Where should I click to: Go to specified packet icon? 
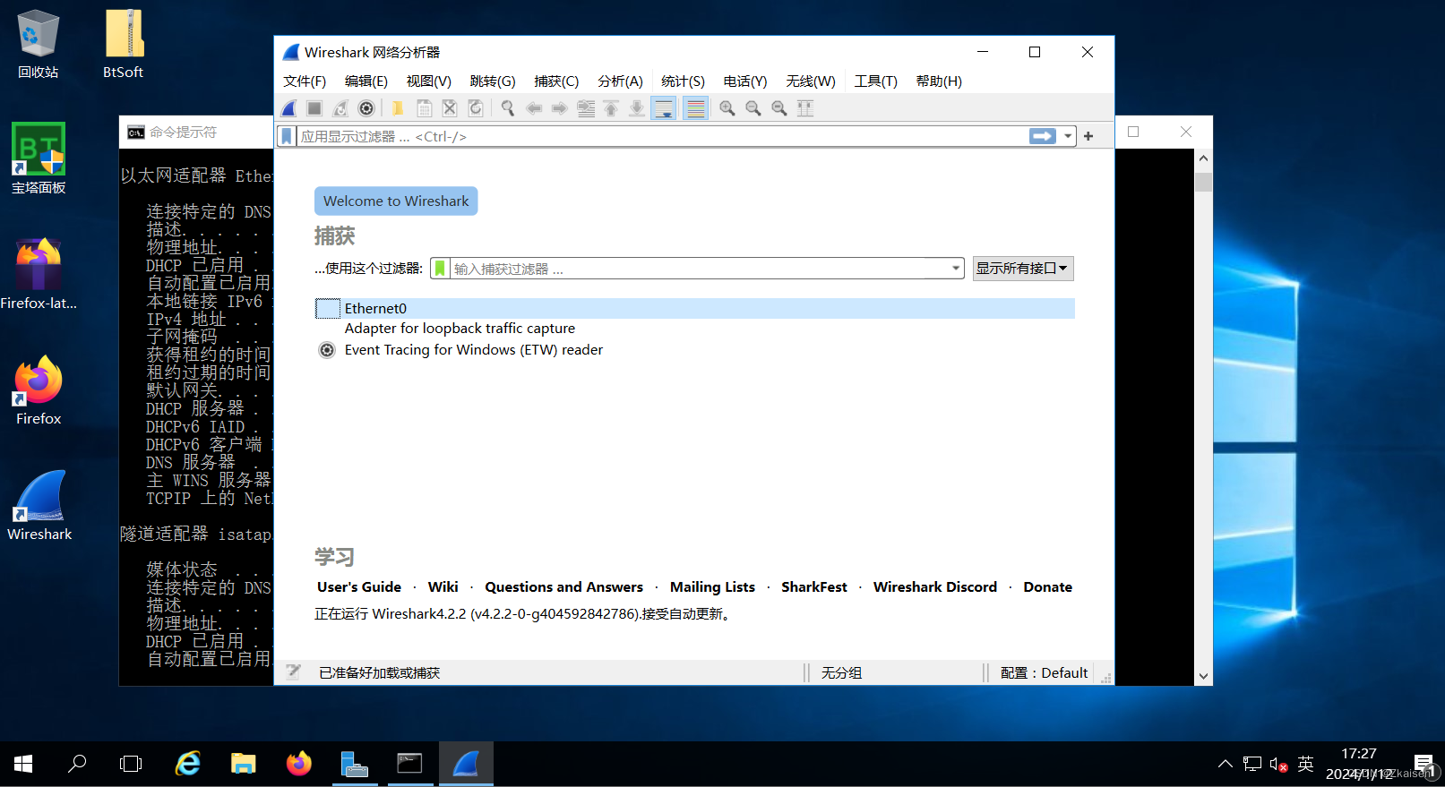[x=586, y=108]
